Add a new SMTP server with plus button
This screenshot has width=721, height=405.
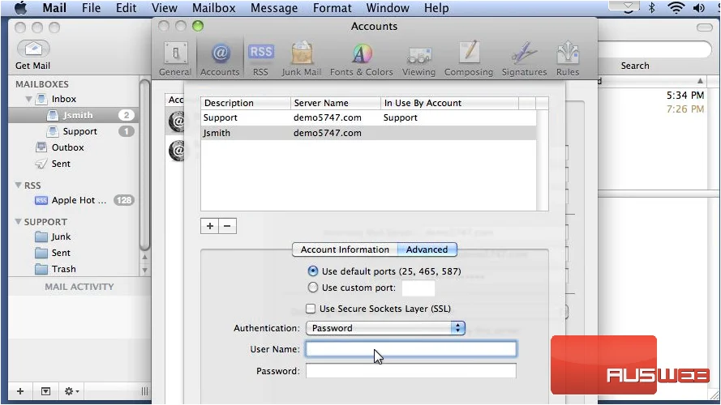[210, 226]
